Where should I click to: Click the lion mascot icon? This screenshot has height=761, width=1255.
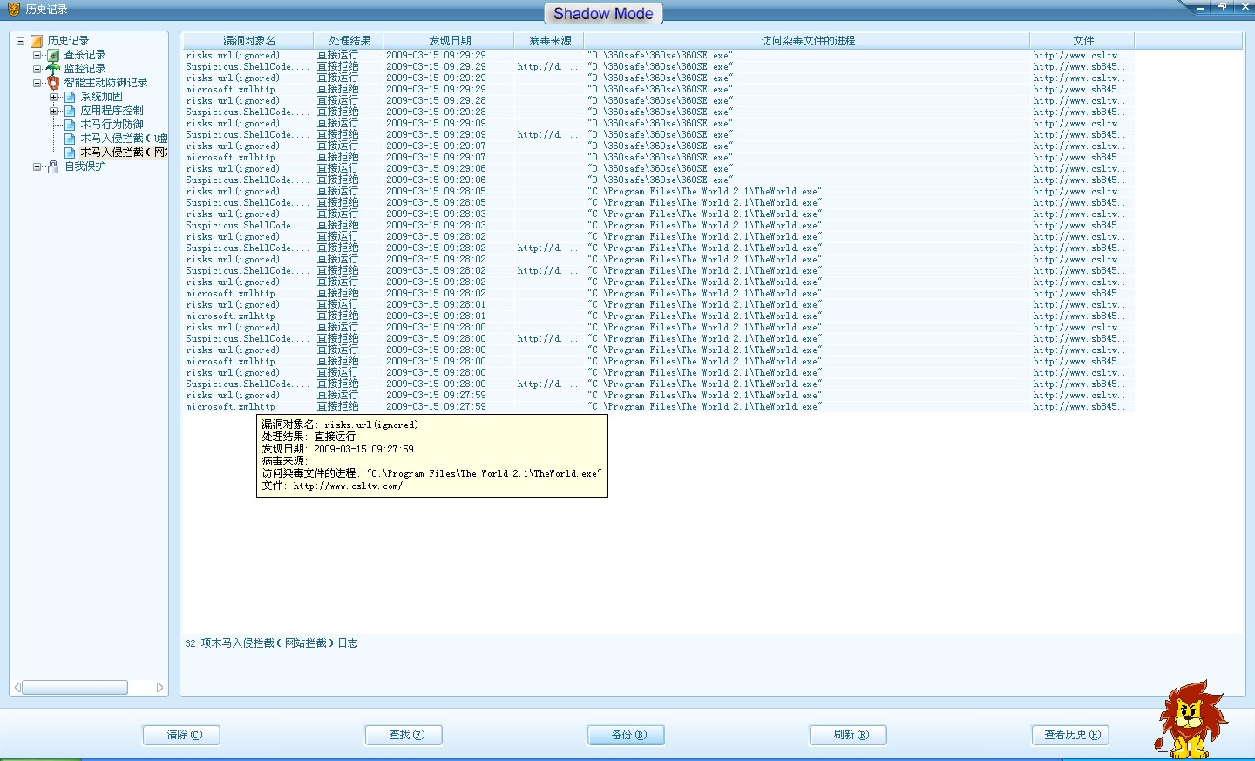pos(1189,718)
